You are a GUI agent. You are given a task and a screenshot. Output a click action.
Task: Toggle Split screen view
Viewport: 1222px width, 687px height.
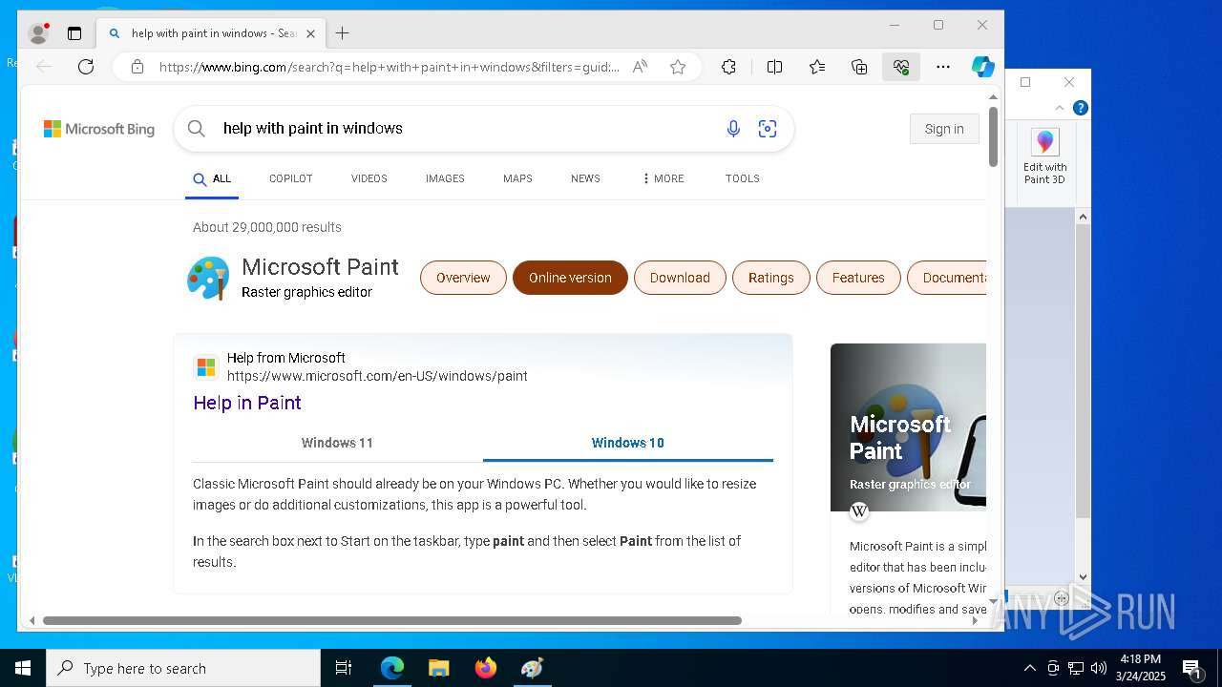(x=775, y=67)
